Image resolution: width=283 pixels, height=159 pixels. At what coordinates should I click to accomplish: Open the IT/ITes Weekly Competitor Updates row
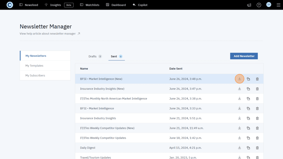point(103,138)
